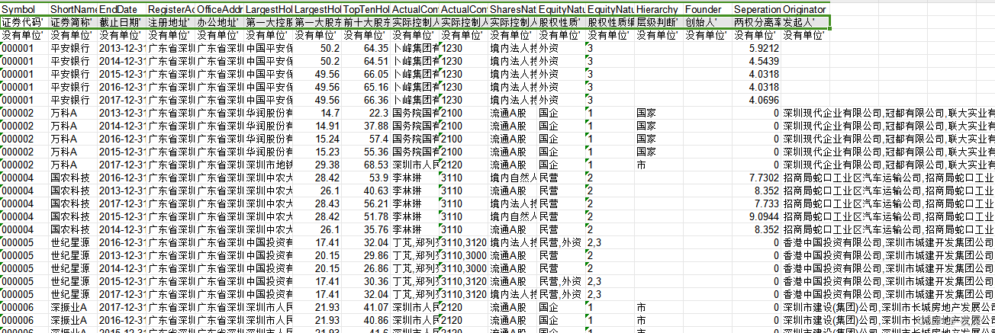Screen dimensions: 995x333
Task: Click the cell with value 14.7
Action: tap(317, 112)
